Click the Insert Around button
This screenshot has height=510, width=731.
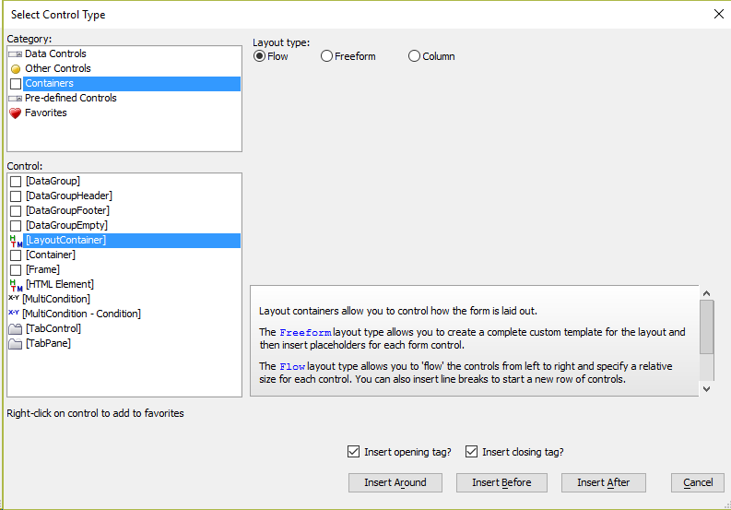[395, 482]
